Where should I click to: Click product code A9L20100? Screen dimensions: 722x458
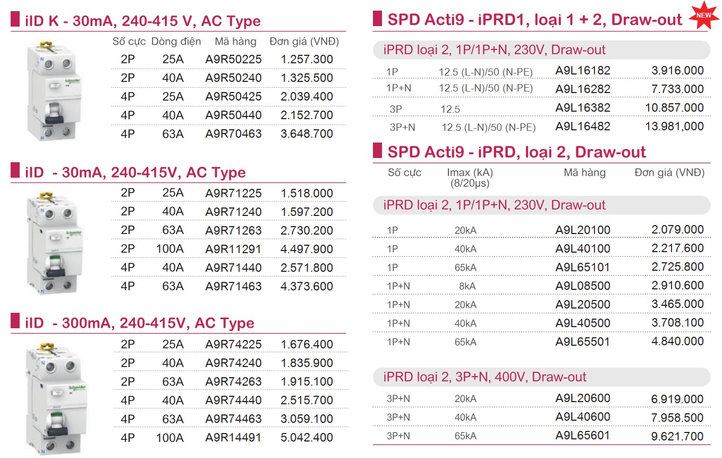pyautogui.click(x=583, y=230)
